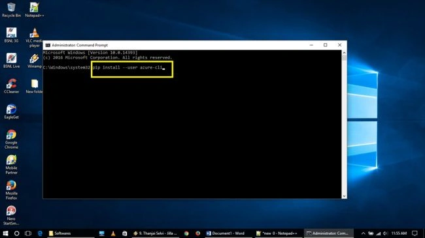Switch to Thanjai Selvi media taskbar item
The image size is (425, 238).
(x=155, y=233)
